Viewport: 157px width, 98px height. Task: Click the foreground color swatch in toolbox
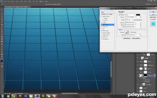(1, 61)
